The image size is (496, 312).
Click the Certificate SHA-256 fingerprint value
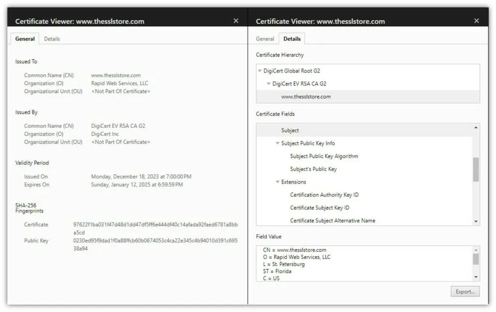(x=155, y=229)
